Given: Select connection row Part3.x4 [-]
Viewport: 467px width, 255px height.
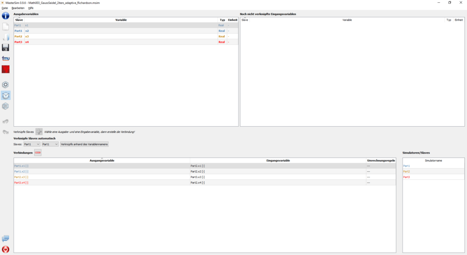Looking at the screenshot, I should pyautogui.click(x=205, y=183).
